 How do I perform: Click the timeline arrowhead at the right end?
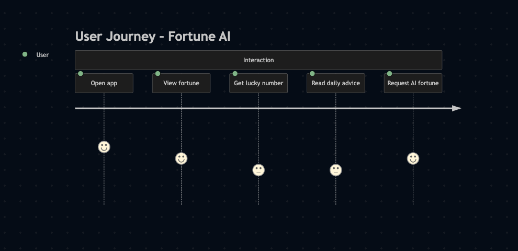[457, 108]
